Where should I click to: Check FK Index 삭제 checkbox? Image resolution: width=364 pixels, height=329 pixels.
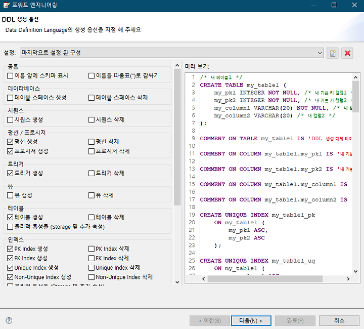92,258
